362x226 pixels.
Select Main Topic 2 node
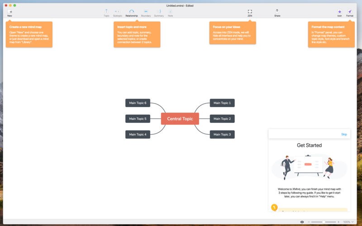click(222, 119)
